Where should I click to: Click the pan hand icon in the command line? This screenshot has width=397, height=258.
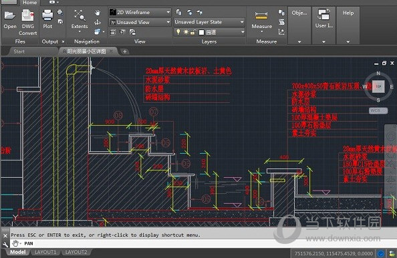[15, 243]
